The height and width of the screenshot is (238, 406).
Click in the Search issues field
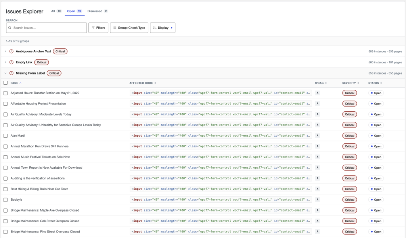click(x=46, y=28)
